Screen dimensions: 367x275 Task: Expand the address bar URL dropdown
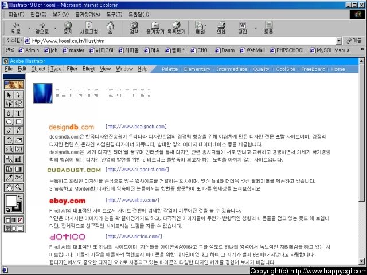pos(339,41)
